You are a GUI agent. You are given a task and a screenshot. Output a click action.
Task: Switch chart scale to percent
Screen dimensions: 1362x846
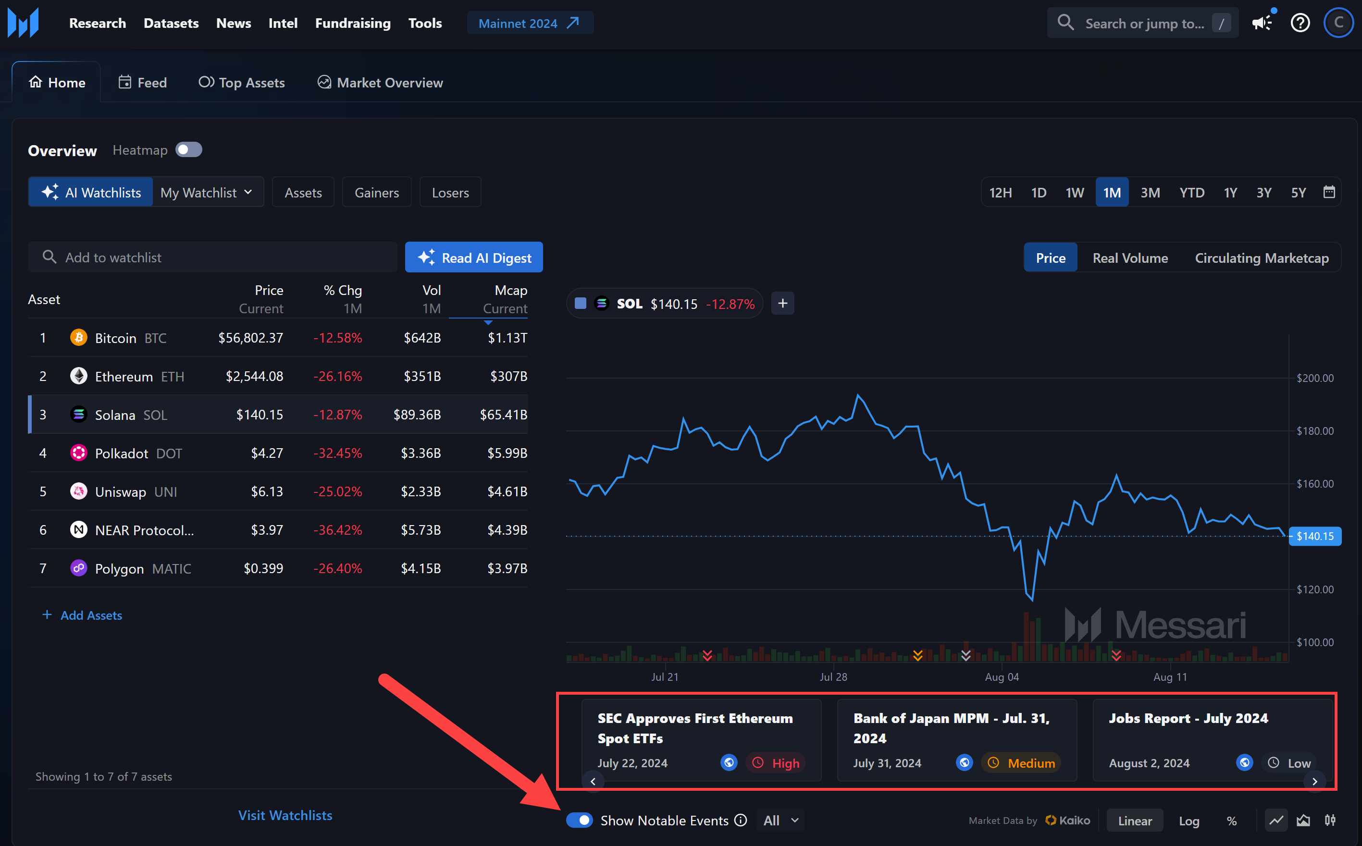(x=1232, y=821)
